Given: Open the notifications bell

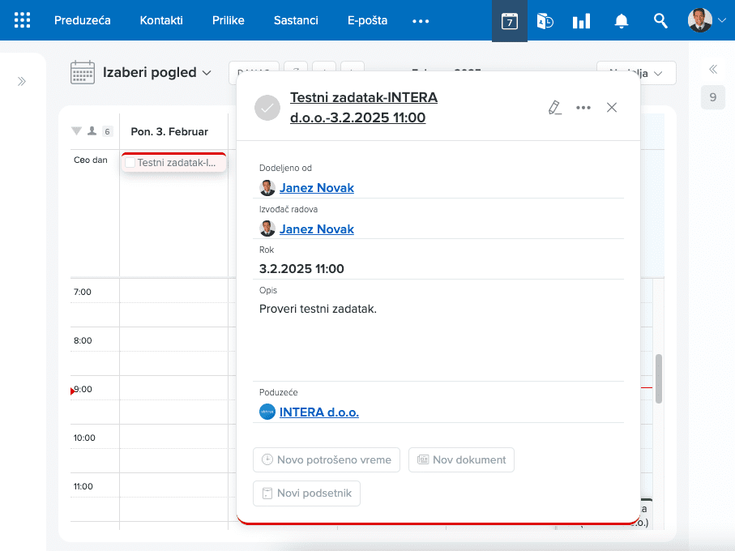Looking at the screenshot, I should [621, 21].
